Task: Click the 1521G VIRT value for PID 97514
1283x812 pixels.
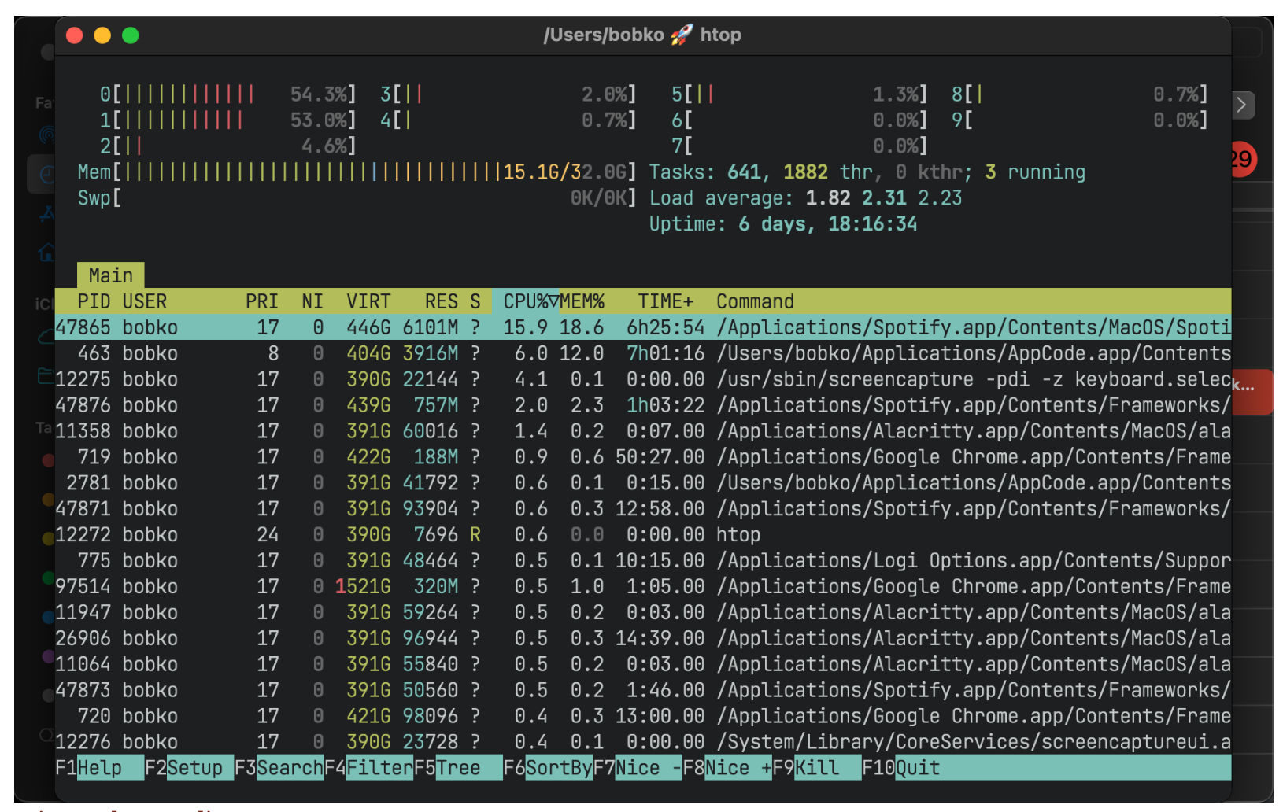Action: (x=363, y=587)
